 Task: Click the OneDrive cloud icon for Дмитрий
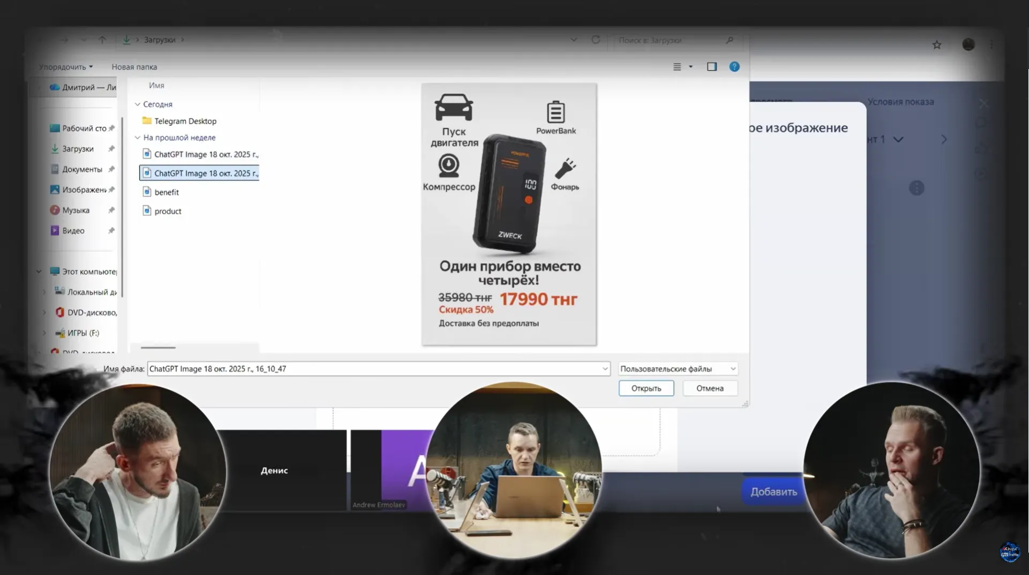(x=55, y=87)
